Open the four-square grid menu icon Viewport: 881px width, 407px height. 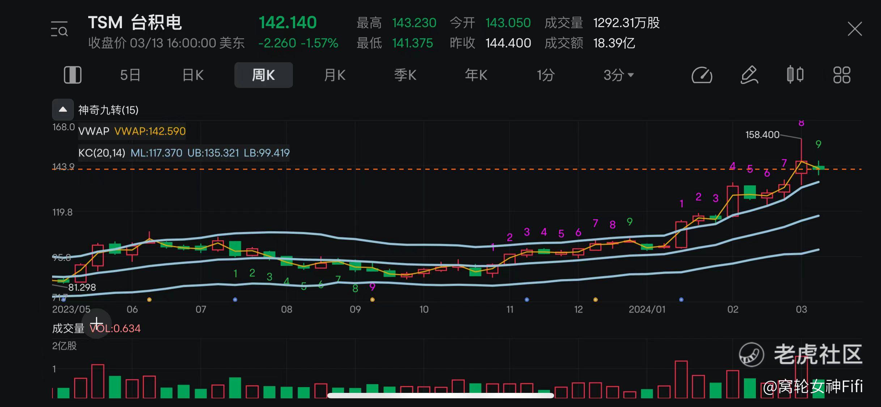click(x=842, y=75)
